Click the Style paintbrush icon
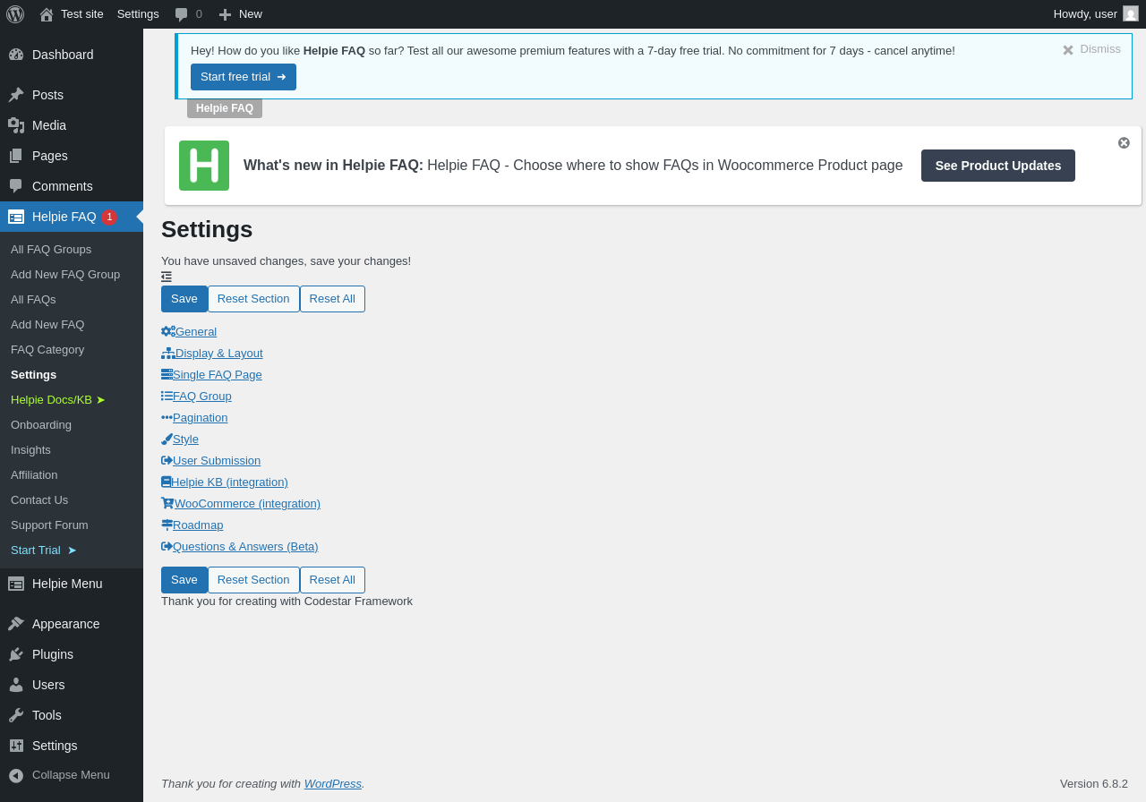 click(x=167, y=439)
